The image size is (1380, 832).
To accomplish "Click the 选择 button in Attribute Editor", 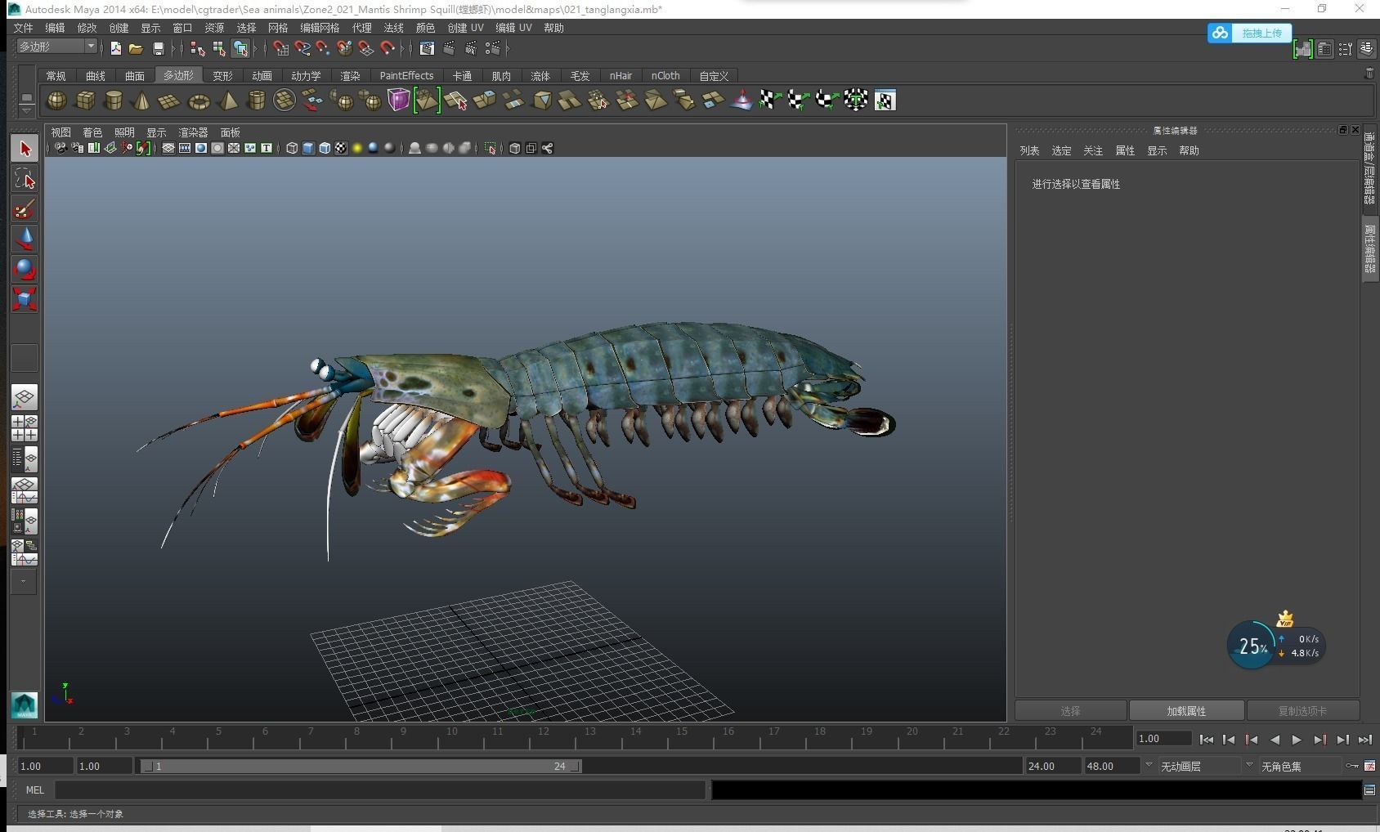I will 1070,711.
